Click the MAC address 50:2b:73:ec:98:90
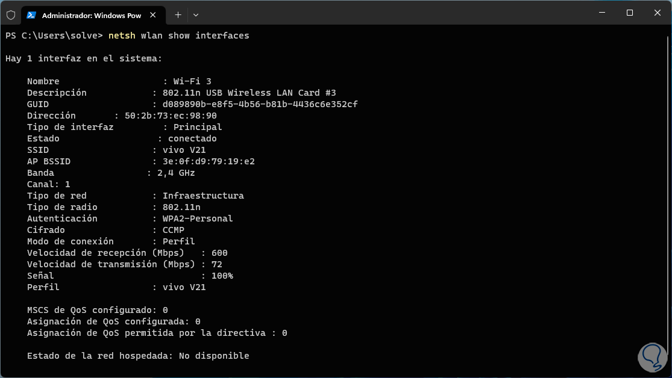Screen dimensions: 672x378 click(x=171, y=116)
